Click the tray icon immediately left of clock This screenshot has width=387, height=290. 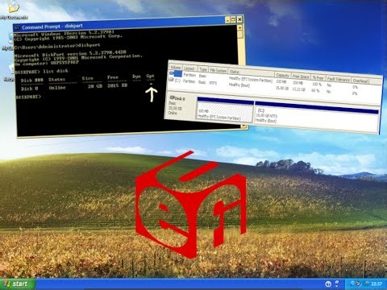[x=367, y=284]
